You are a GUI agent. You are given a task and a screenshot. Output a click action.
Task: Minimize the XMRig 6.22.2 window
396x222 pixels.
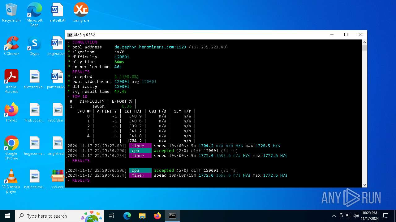pyautogui.click(x=332, y=35)
